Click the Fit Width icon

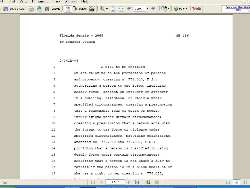[121, 9]
